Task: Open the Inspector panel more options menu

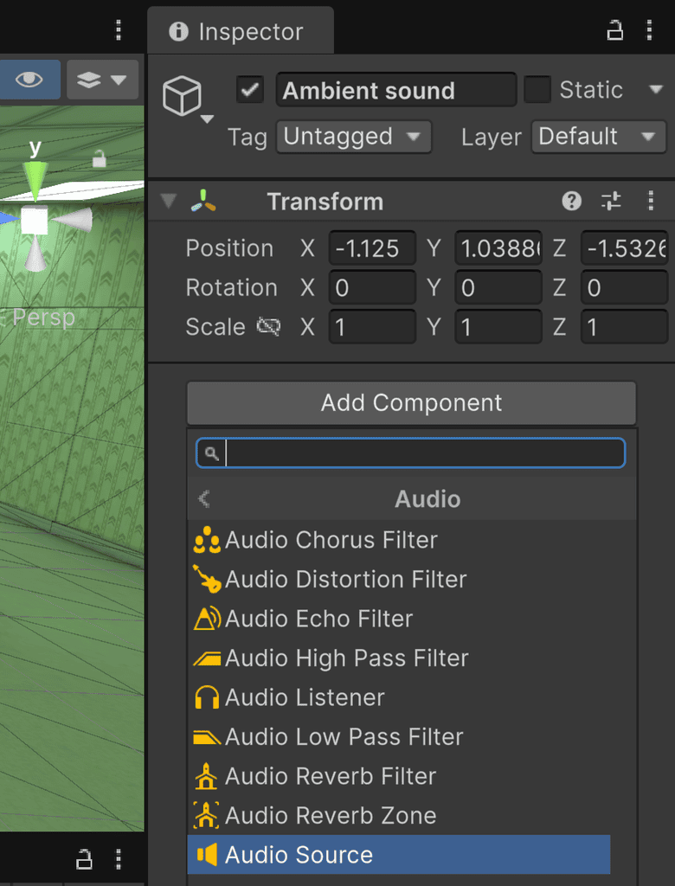Action: click(650, 30)
